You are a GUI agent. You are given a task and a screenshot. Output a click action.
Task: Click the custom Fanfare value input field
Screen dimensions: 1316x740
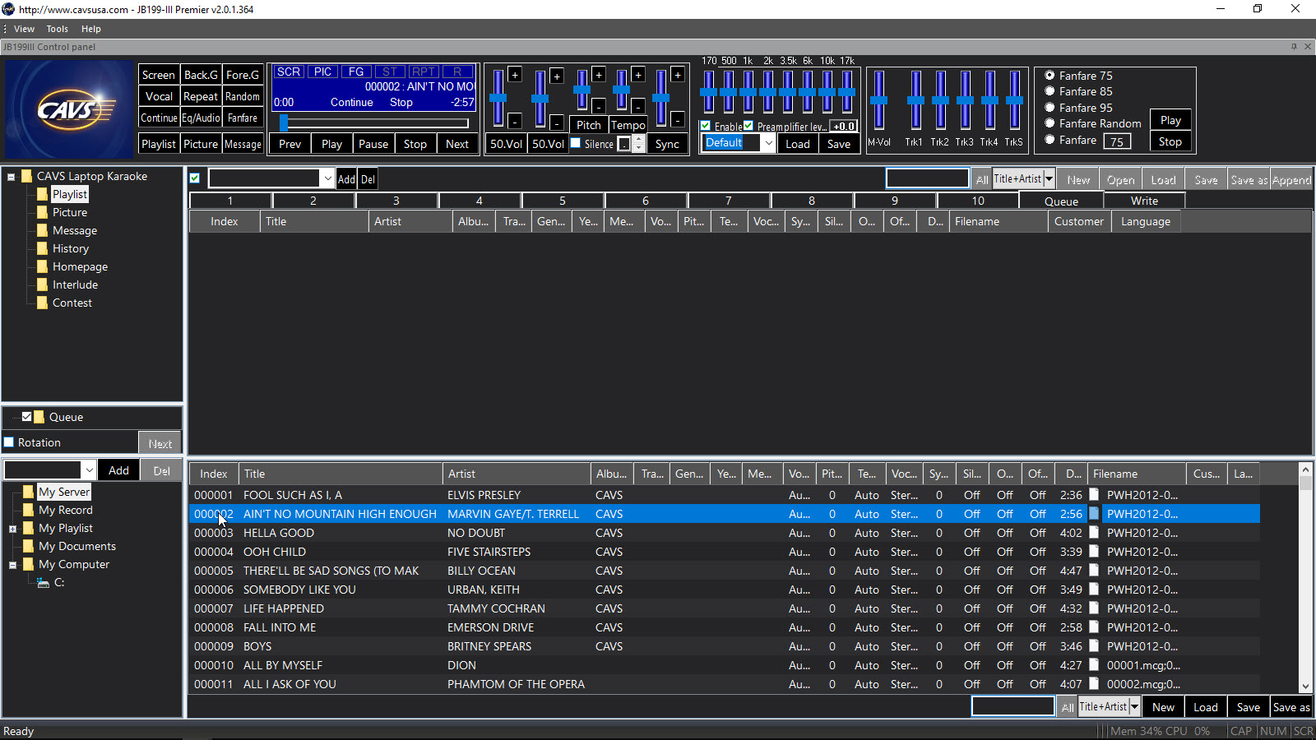pyautogui.click(x=1117, y=141)
